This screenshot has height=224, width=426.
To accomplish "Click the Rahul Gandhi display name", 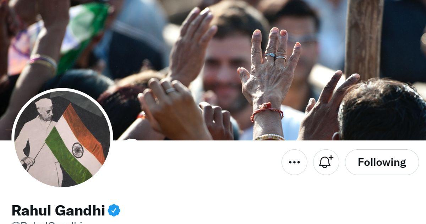I will pos(58,210).
